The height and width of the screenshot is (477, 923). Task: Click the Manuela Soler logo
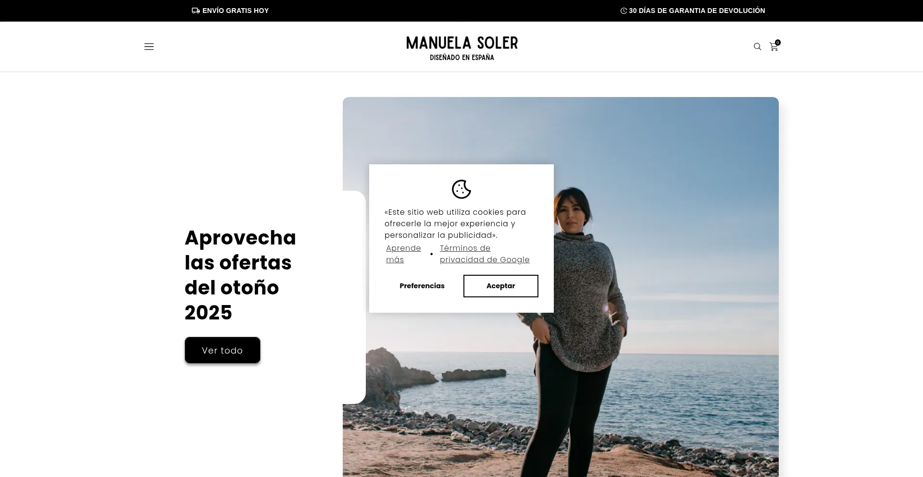pyautogui.click(x=462, y=48)
